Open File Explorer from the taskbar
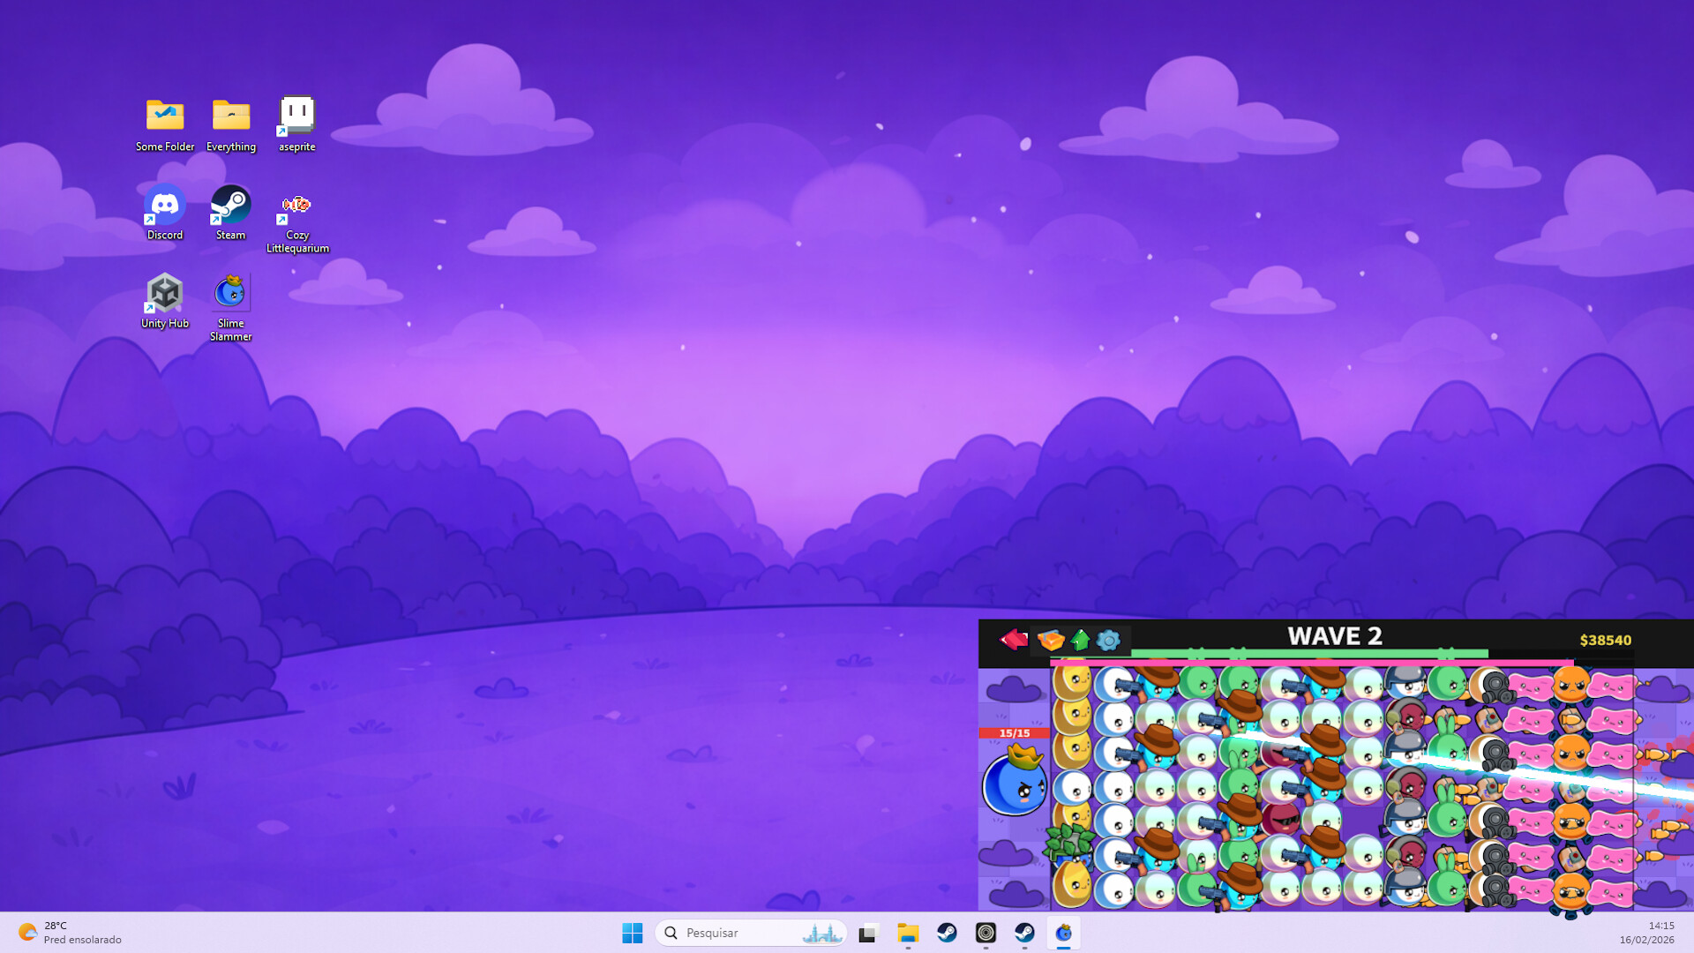The image size is (1694, 953). click(x=908, y=933)
